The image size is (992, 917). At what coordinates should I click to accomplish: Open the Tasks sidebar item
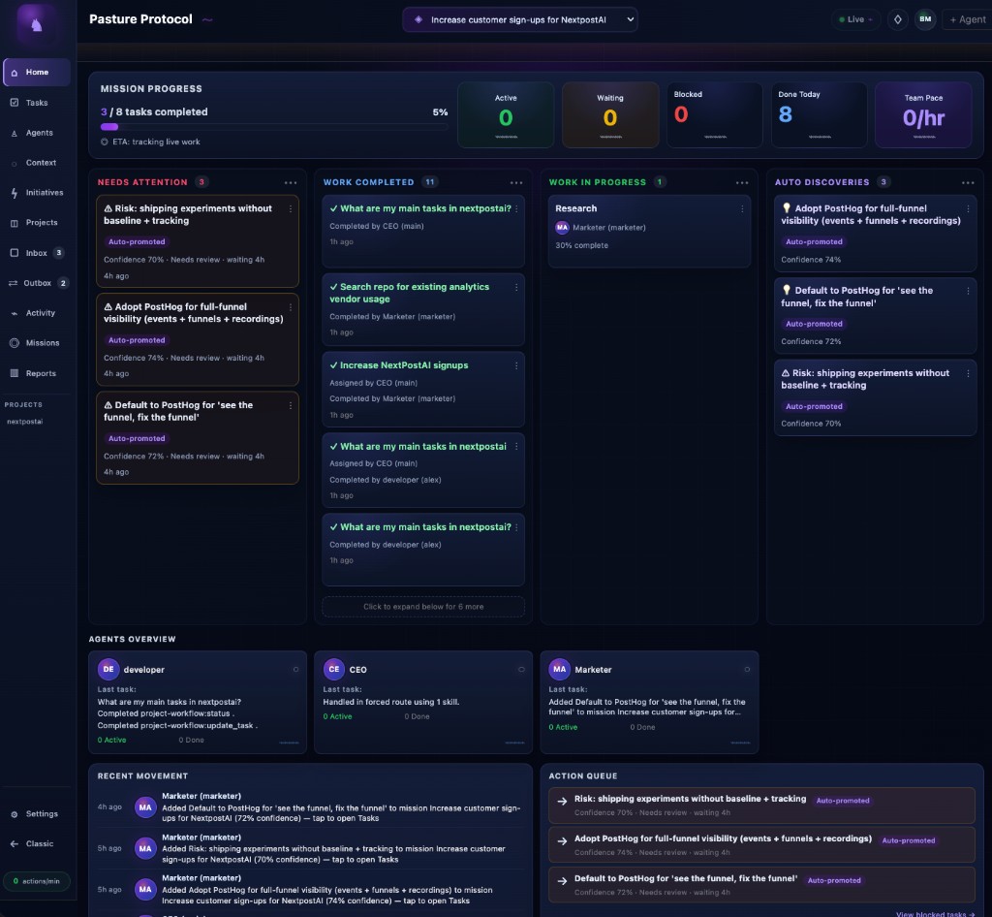37,103
